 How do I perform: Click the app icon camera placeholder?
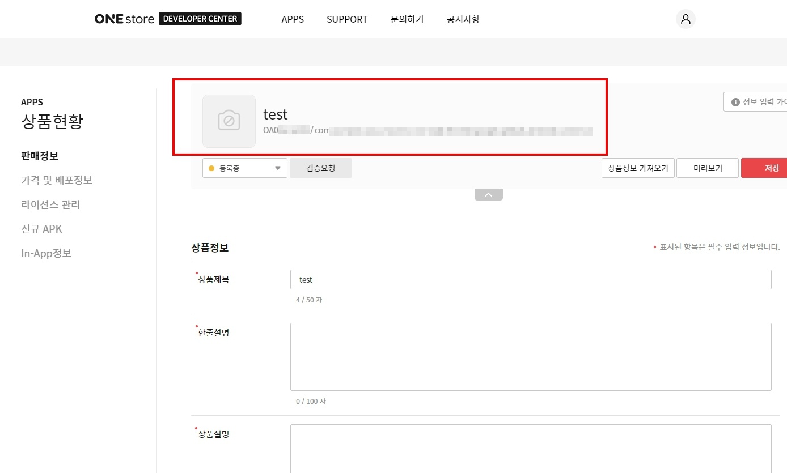click(229, 121)
